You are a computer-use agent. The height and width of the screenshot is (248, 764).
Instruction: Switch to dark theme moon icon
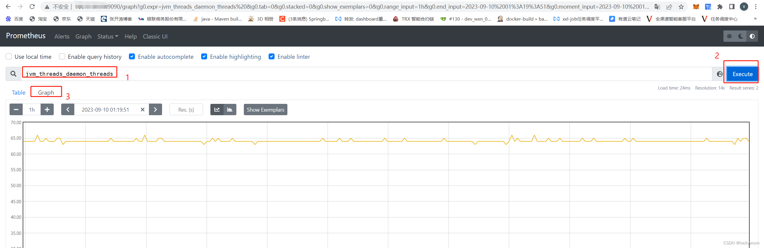click(741, 36)
